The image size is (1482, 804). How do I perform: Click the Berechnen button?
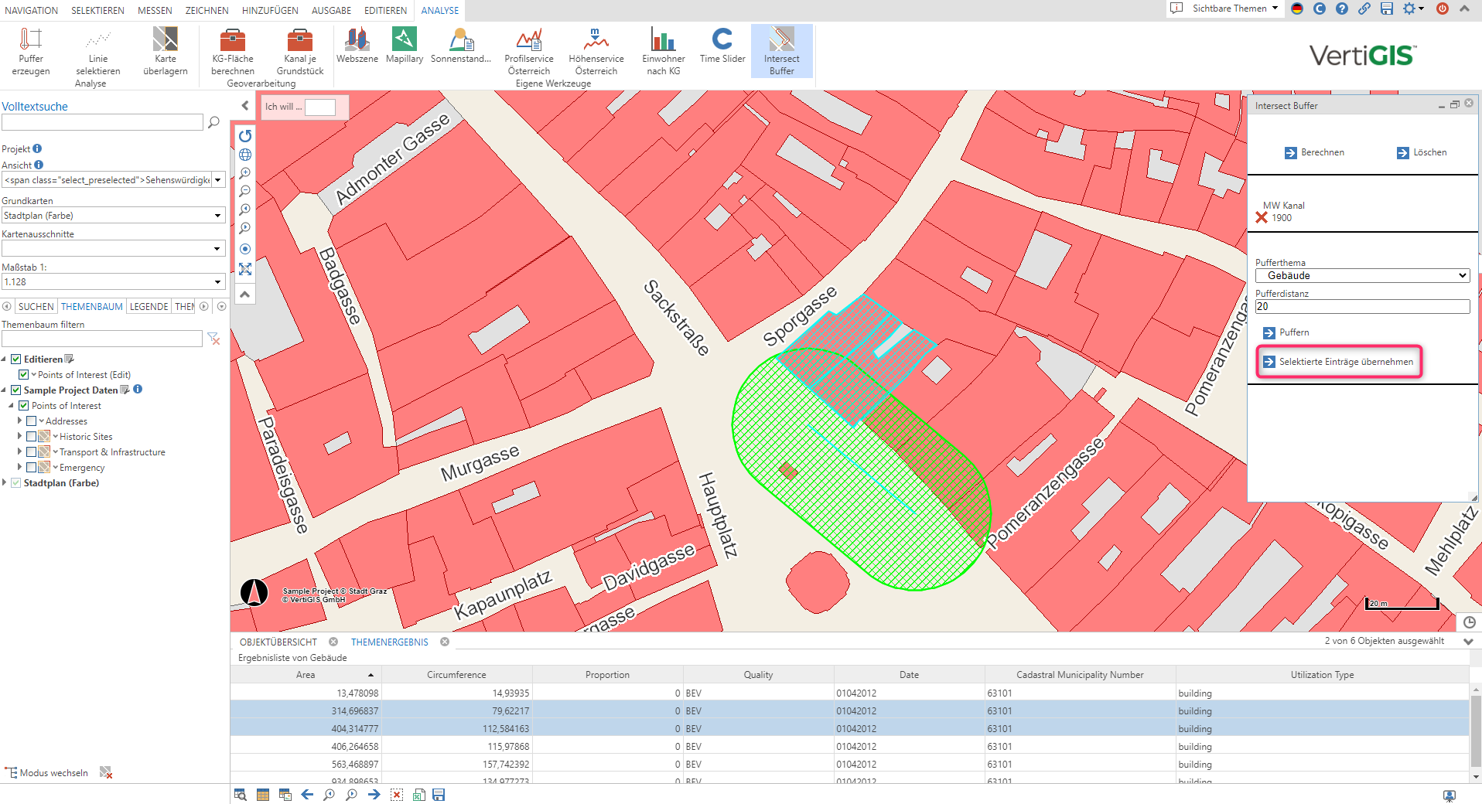[x=1314, y=153]
